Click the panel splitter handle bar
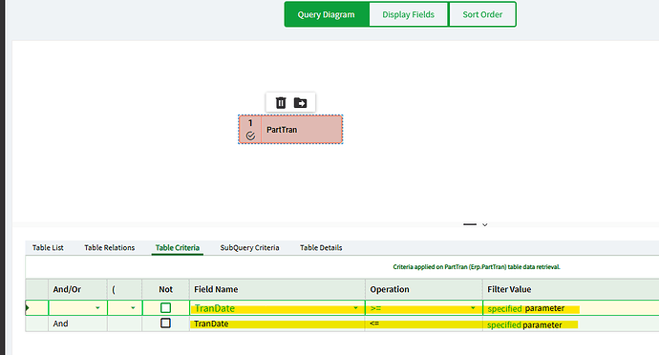The height and width of the screenshot is (355, 659). pos(470,224)
